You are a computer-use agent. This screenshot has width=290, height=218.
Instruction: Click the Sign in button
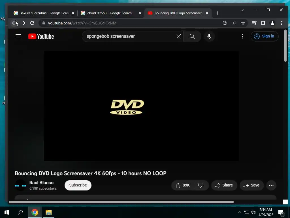click(265, 36)
